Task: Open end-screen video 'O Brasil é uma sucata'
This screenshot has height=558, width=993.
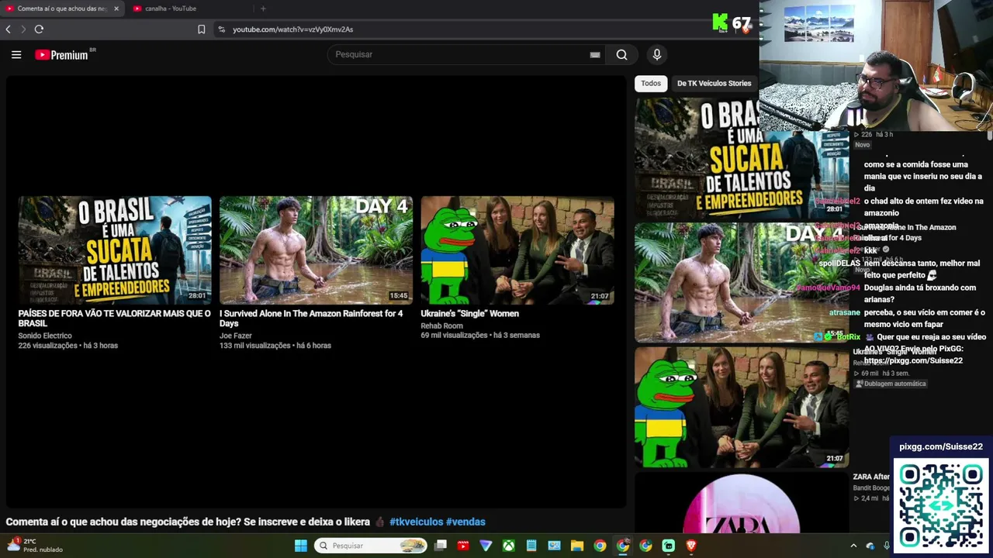Action: 115,250
